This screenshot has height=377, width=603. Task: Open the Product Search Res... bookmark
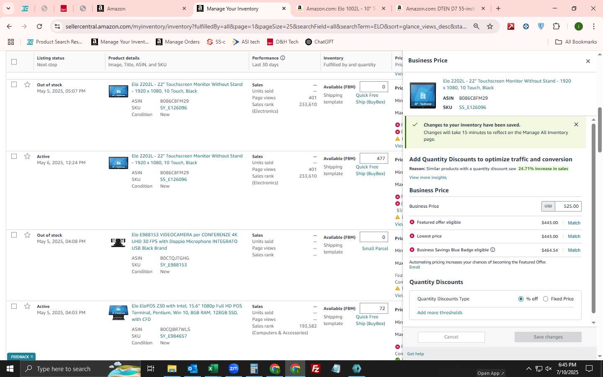pos(55,42)
